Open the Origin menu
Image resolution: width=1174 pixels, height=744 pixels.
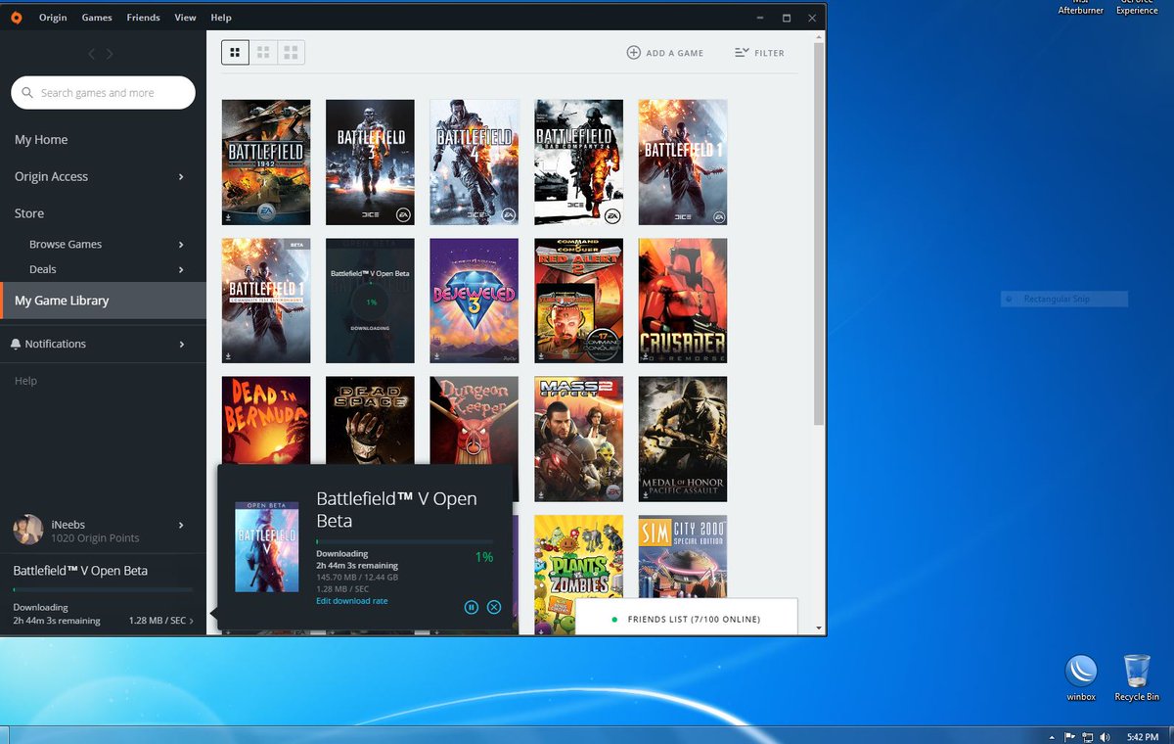(x=53, y=18)
